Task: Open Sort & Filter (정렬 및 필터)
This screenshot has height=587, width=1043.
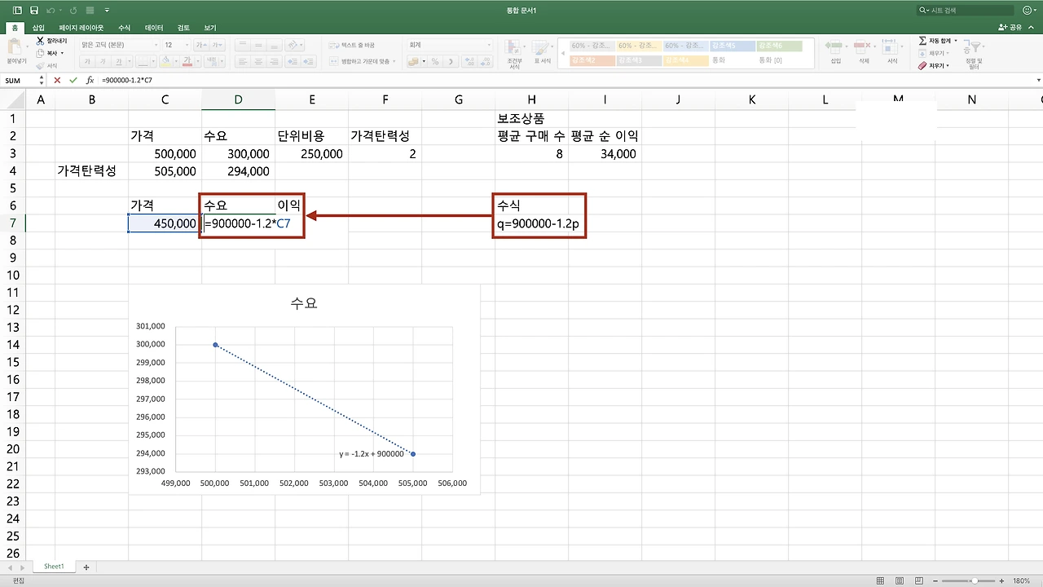Action: pyautogui.click(x=974, y=53)
